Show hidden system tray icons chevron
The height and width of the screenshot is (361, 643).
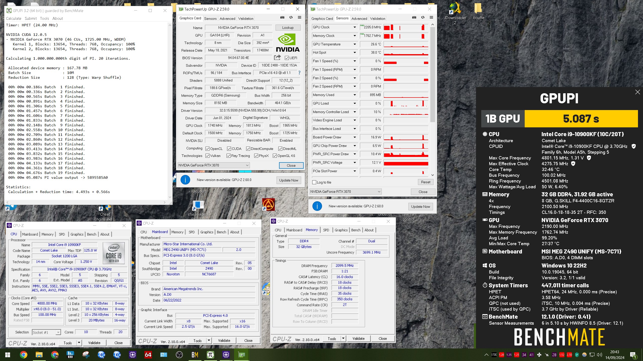(486, 355)
